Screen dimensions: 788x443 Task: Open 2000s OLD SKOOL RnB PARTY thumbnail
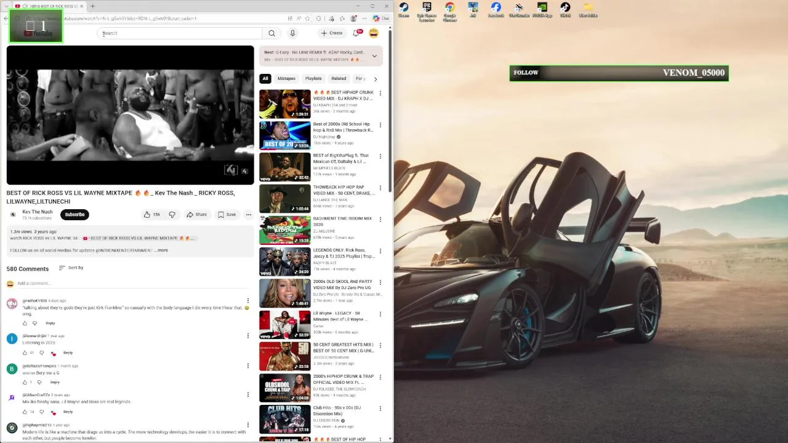click(285, 293)
